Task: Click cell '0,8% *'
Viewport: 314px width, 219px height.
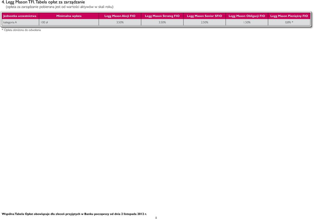Action: [289, 23]
